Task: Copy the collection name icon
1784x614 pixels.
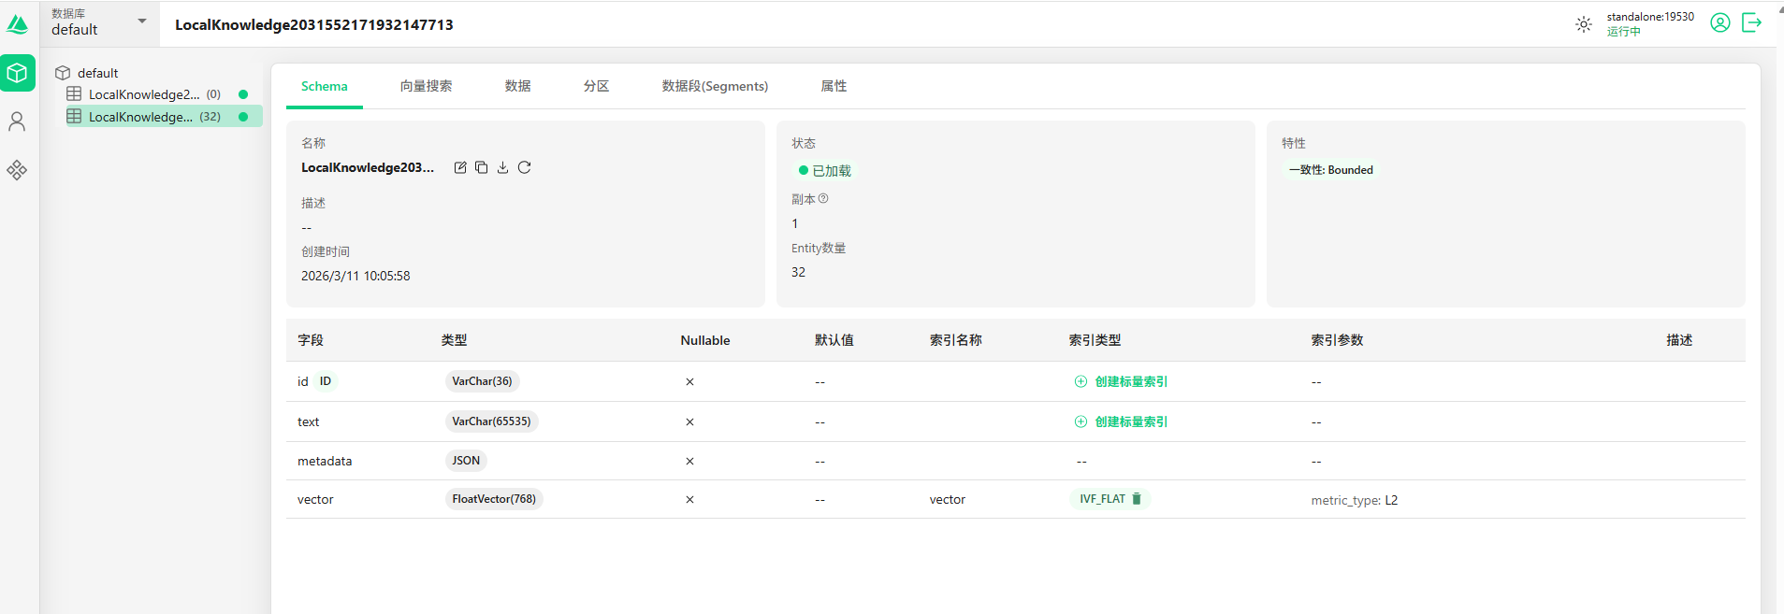Action: [482, 167]
